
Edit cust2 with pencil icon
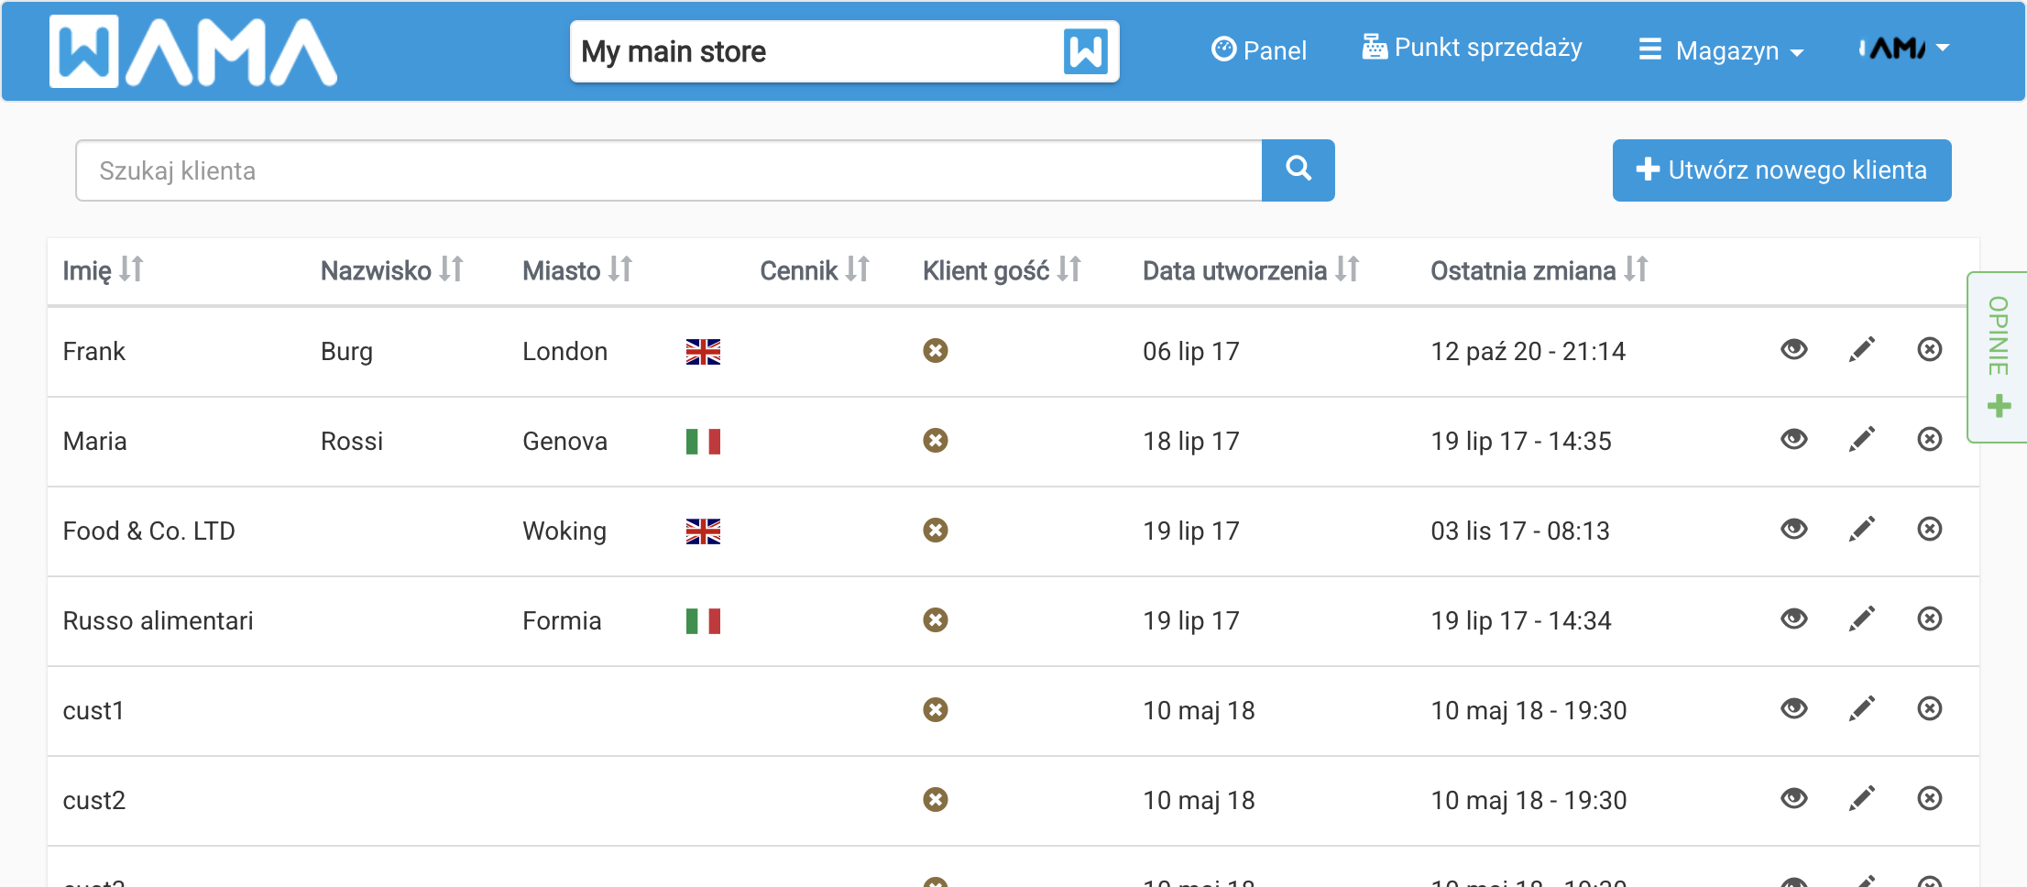(1861, 798)
